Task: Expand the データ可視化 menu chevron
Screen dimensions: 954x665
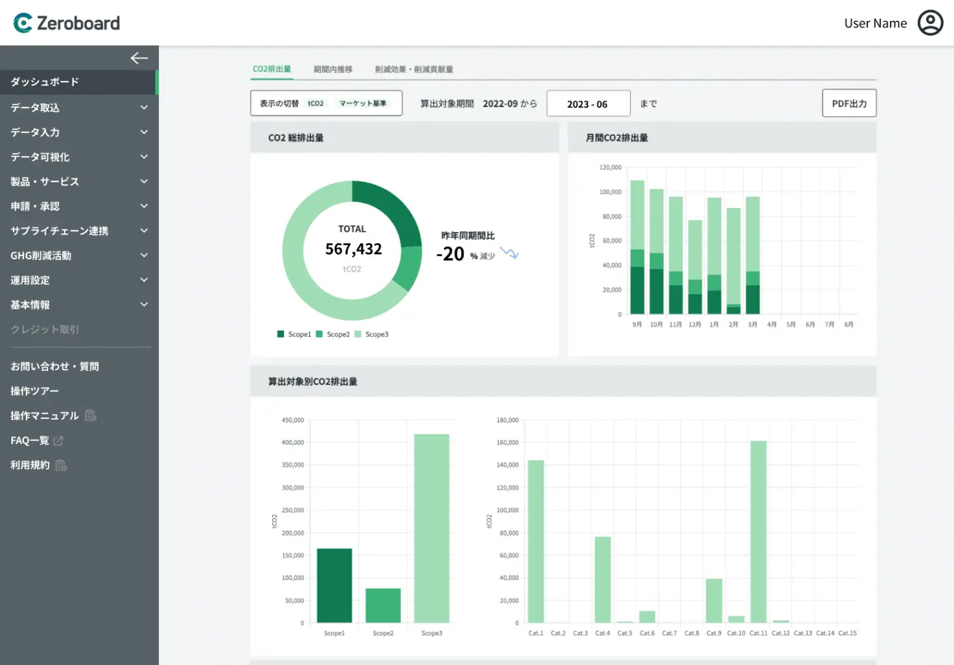Action: (144, 157)
